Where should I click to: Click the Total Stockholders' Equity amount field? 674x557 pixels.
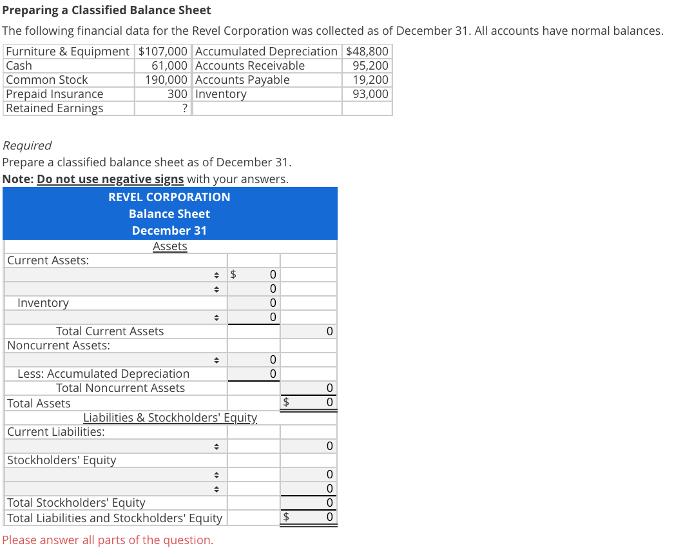[x=308, y=502]
